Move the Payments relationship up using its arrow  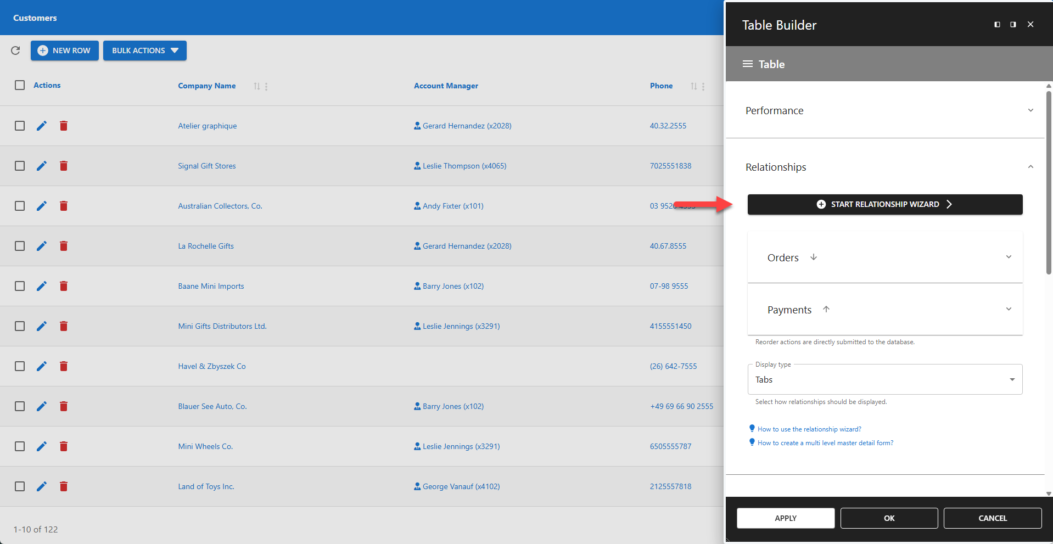pyautogui.click(x=826, y=309)
